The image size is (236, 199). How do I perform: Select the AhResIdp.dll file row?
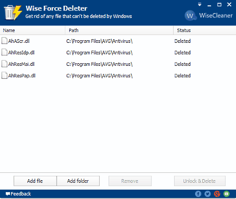(x=118, y=53)
